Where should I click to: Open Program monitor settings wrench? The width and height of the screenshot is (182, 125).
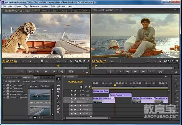click(x=160, y=61)
